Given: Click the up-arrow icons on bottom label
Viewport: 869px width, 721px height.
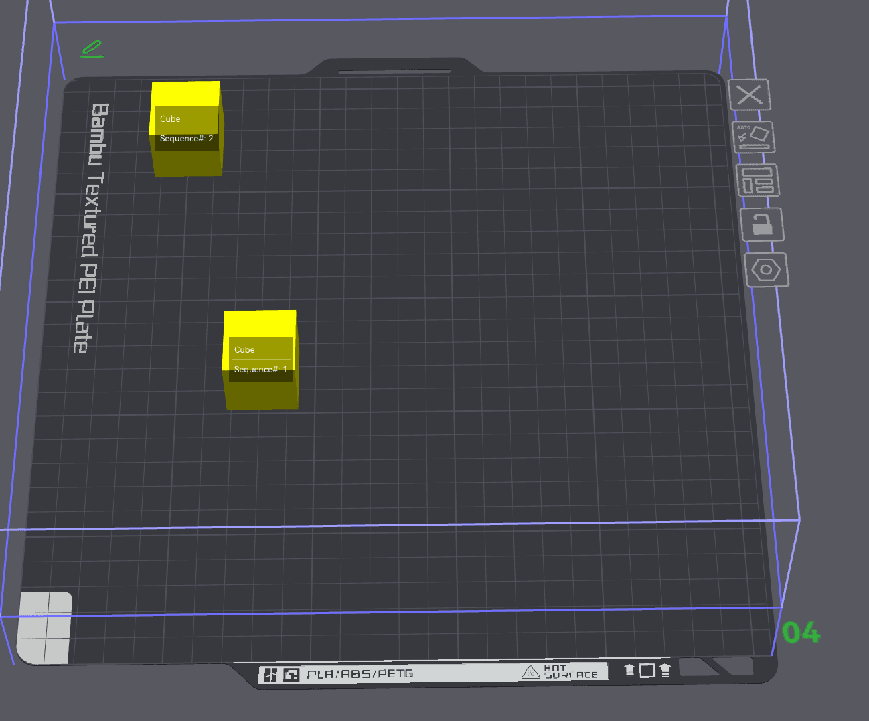Looking at the screenshot, I should (x=647, y=670).
